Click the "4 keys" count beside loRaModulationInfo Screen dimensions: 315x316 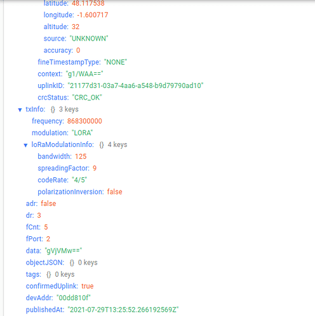pos(117,144)
